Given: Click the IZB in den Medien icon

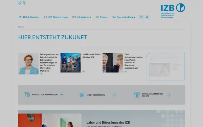Looking at the screenshot, I should (82, 95).
